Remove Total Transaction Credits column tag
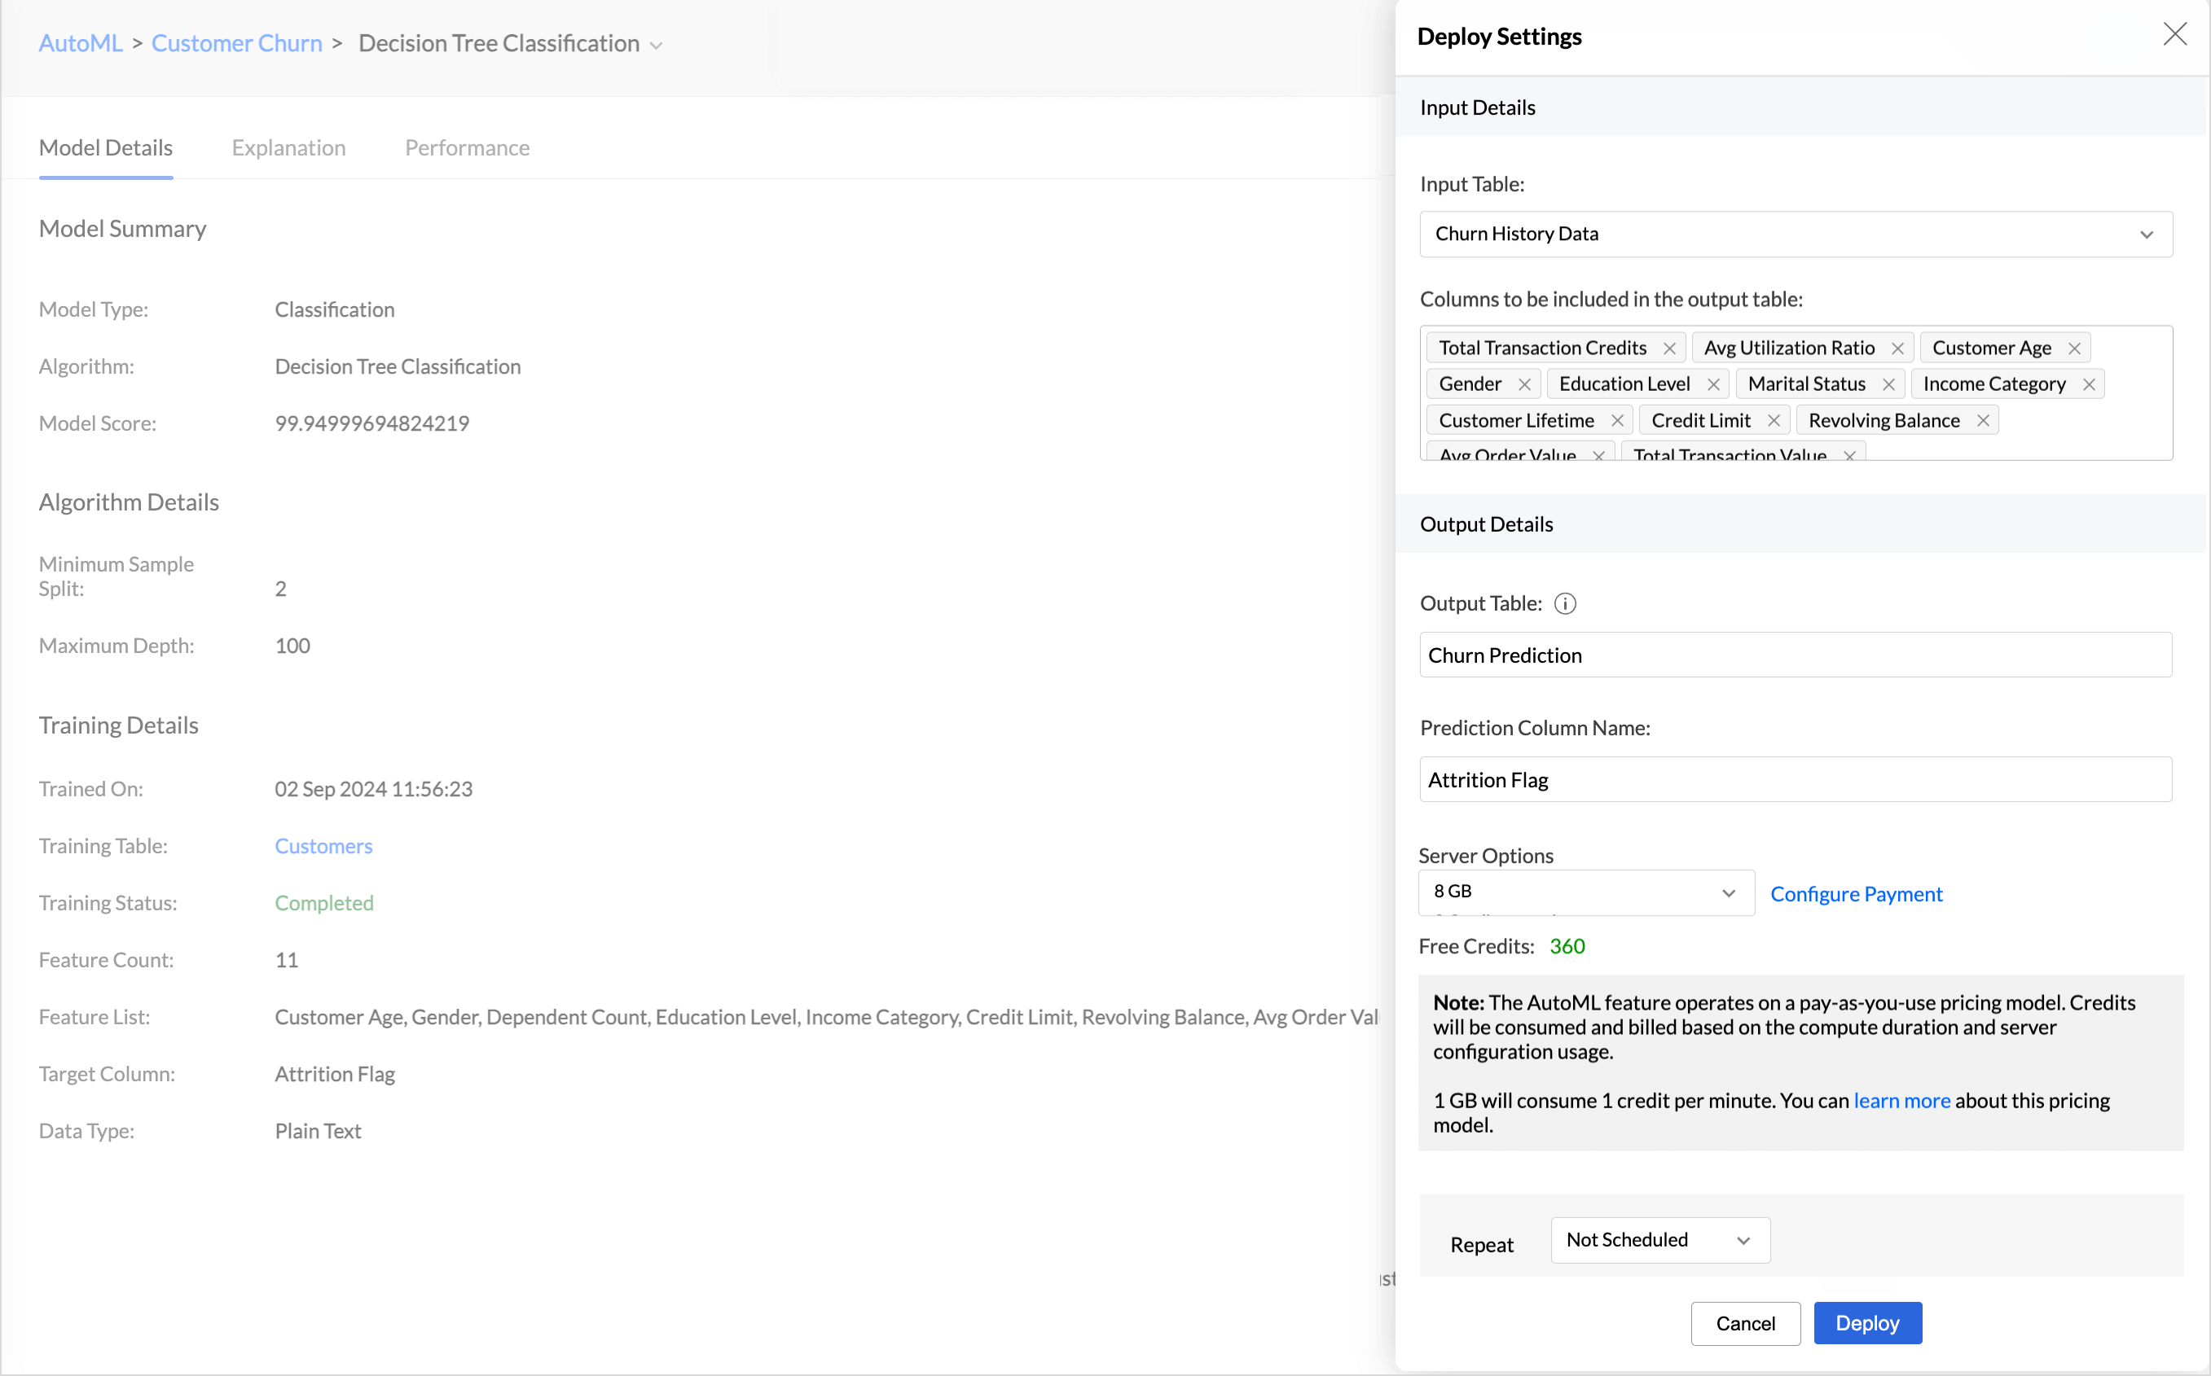This screenshot has height=1376, width=2211. point(1669,348)
